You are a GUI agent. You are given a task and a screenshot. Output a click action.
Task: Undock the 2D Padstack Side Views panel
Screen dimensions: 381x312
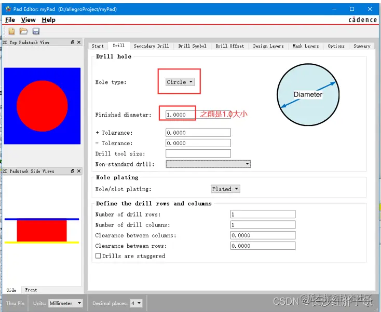click(x=72, y=171)
